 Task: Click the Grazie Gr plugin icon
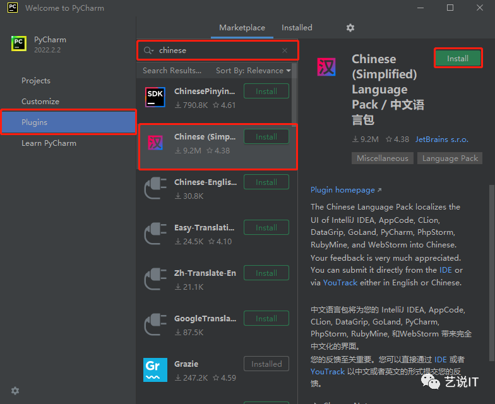[x=155, y=370]
